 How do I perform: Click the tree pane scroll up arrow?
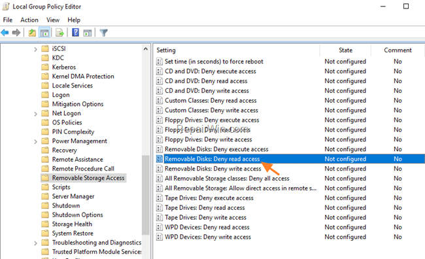tap(146, 49)
